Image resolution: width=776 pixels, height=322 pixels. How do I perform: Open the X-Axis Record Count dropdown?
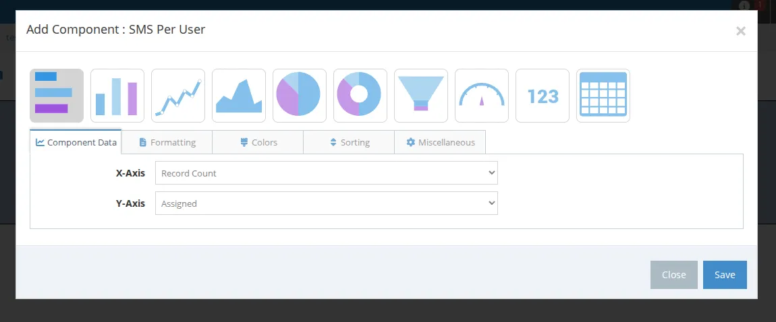[x=327, y=173]
